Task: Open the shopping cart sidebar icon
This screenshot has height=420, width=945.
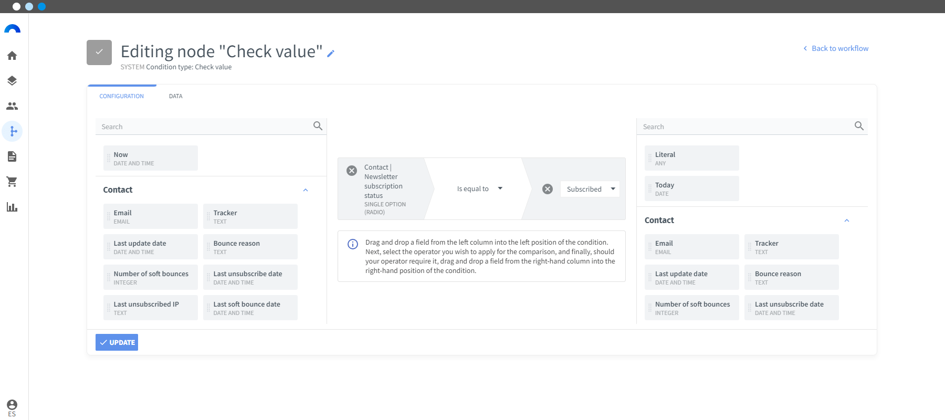Action: click(x=12, y=182)
